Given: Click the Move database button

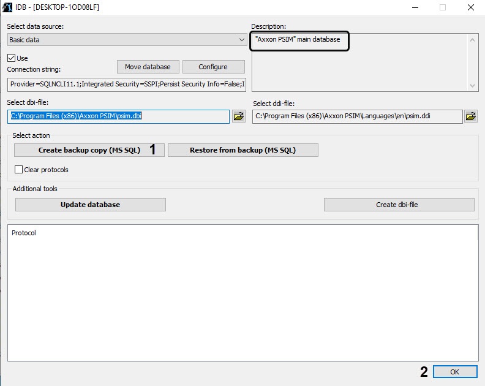Looking at the screenshot, I should pos(148,67).
